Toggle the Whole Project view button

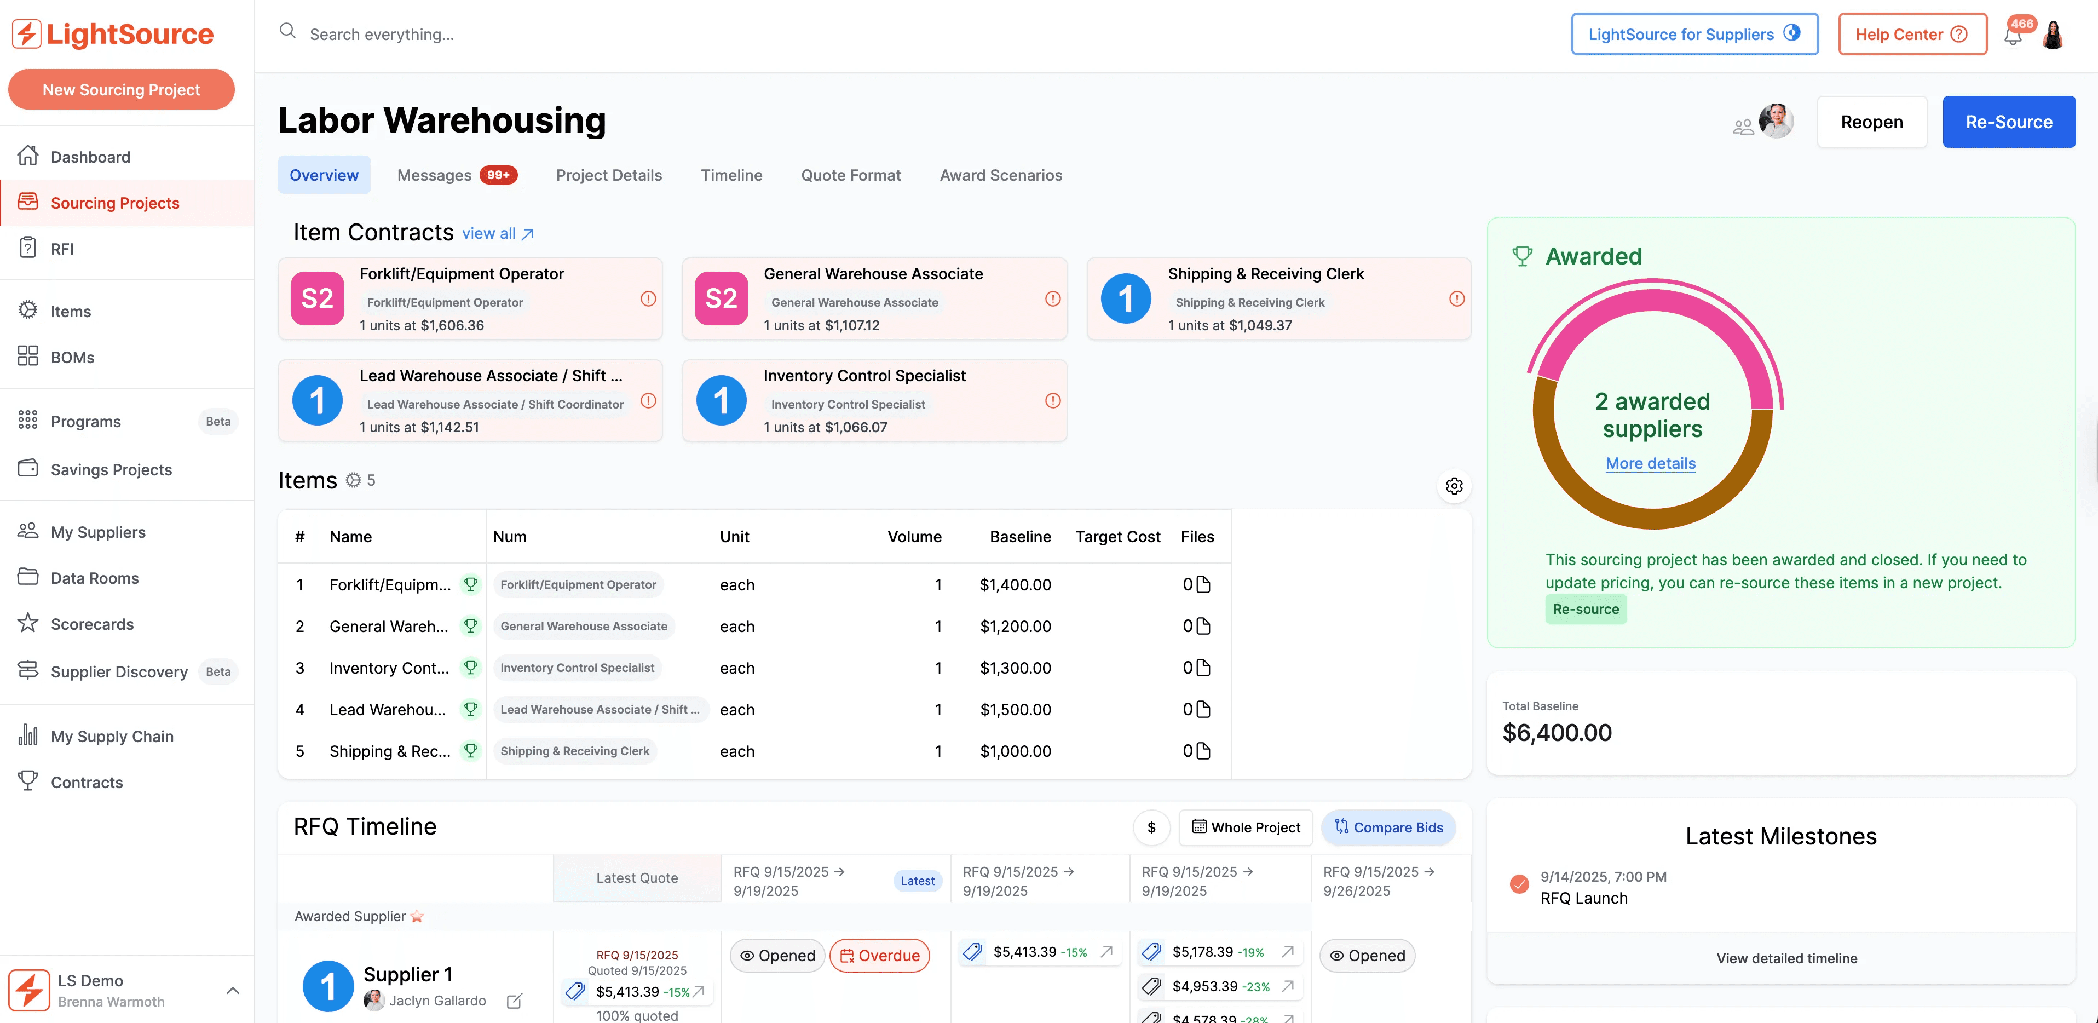[1246, 827]
